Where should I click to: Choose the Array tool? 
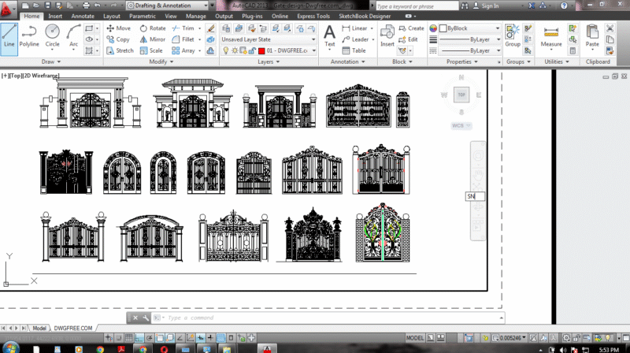[183, 50]
